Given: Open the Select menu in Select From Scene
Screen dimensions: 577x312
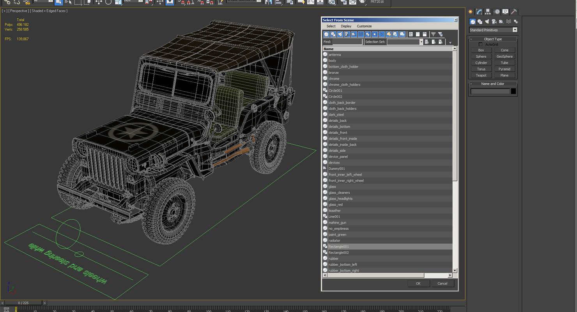Looking at the screenshot, I should [331, 26].
